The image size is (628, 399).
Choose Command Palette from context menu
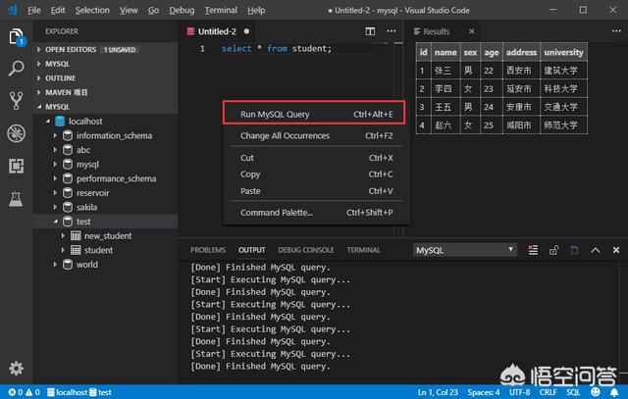coord(316,213)
